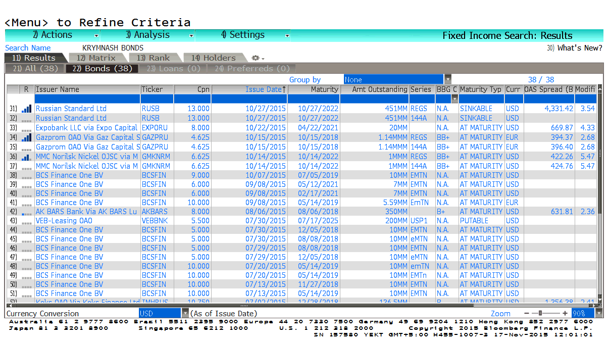Viewport: 608px width, 342px height.
Task: Click the Zoom plus button
Action: click(x=565, y=314)
